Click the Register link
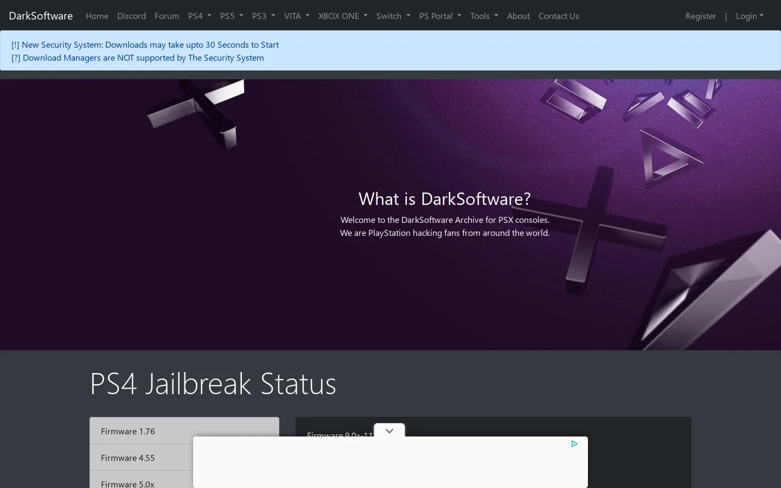 [x=701, y=16]
